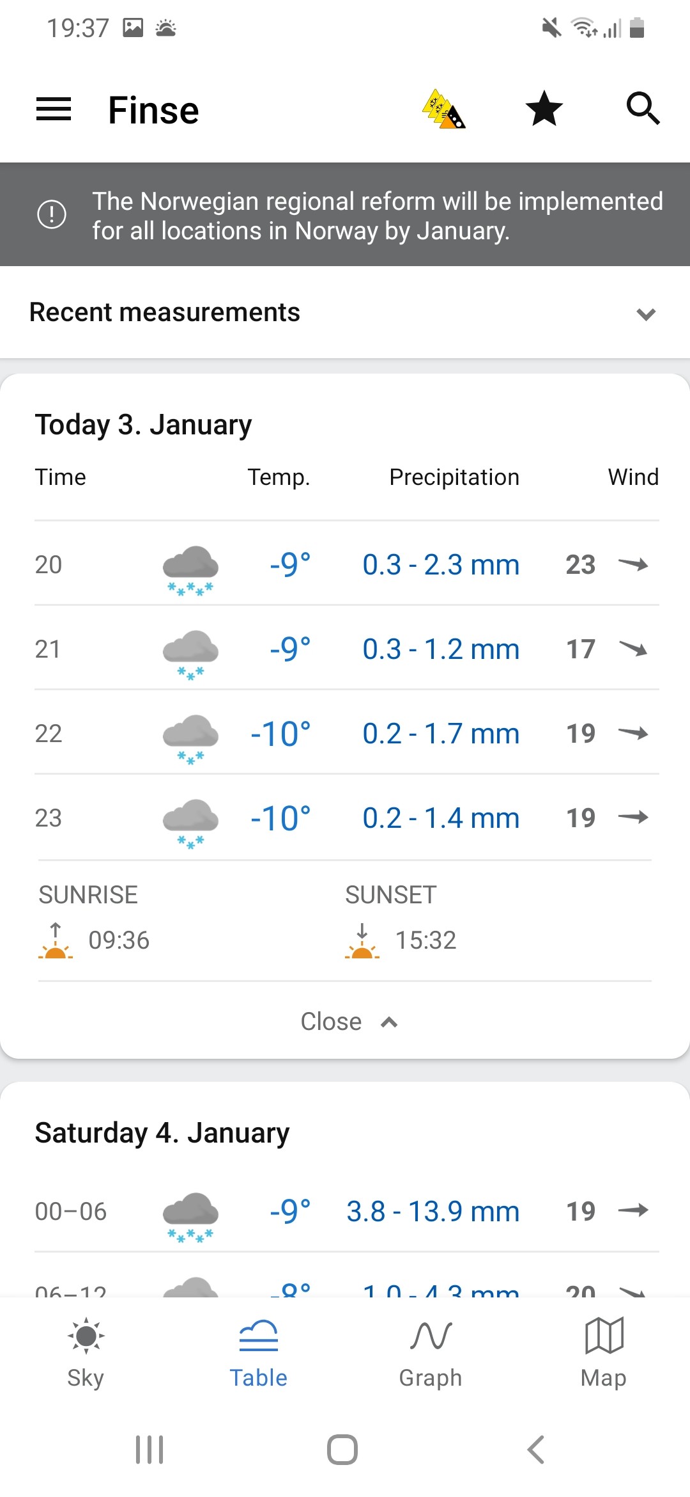This screenshot has width=690, height=1497.
Task: Tap Android back navigation button
Action: (536, 1450)
